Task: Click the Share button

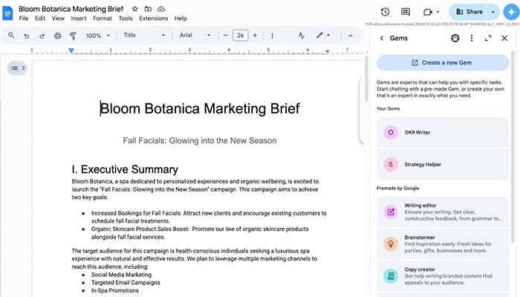Action: point(468,12)
